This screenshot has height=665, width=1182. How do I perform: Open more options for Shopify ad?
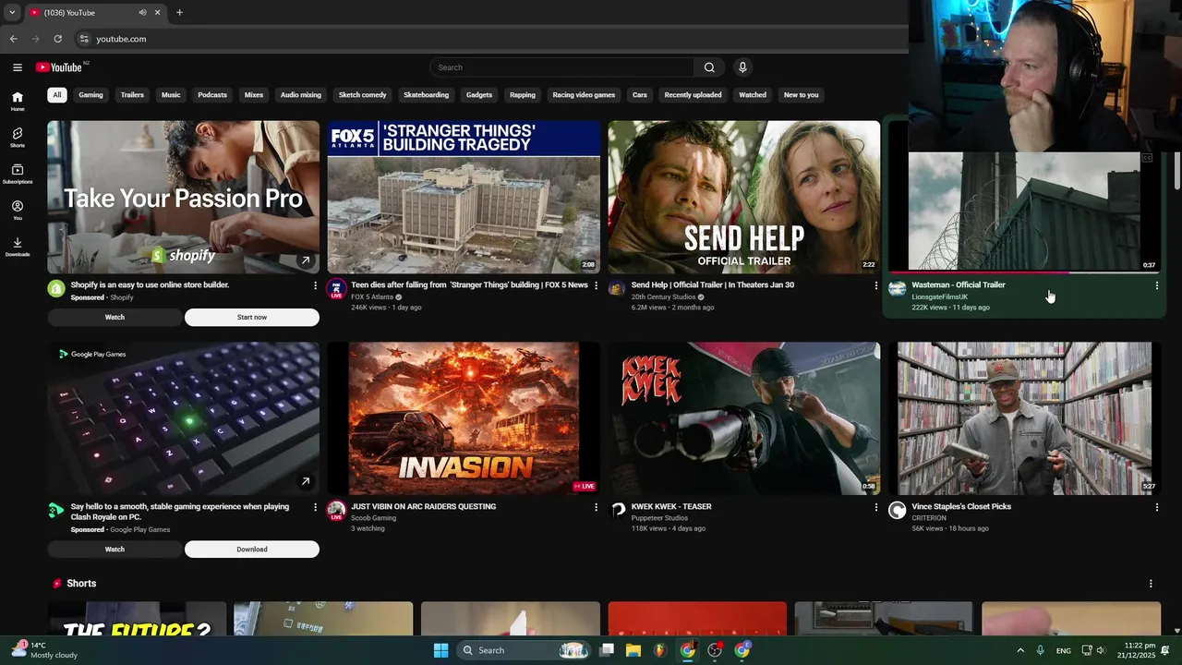pos(315,285)
